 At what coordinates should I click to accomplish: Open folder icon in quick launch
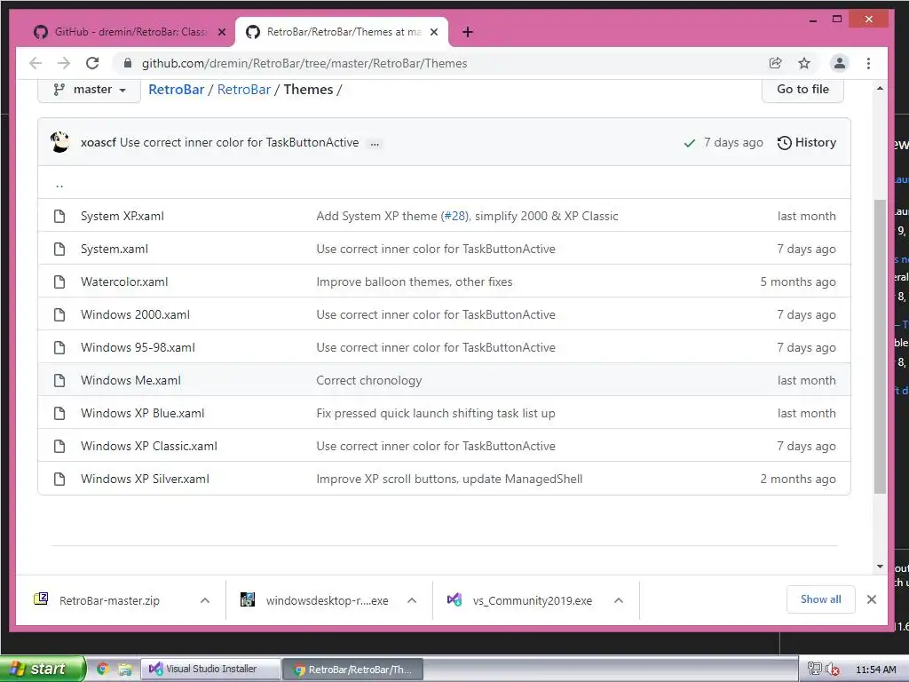(124, 670)
